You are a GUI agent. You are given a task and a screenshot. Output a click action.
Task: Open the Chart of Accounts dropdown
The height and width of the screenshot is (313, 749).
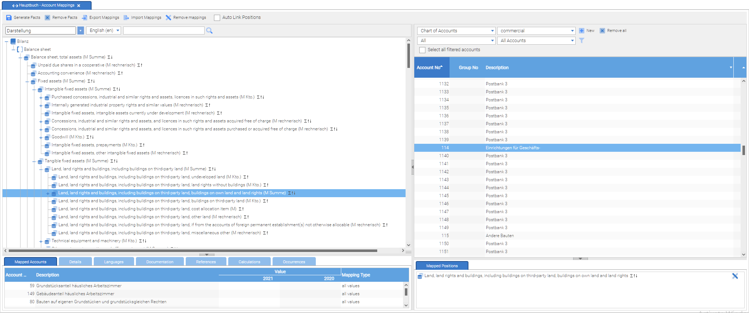(456, 31)
